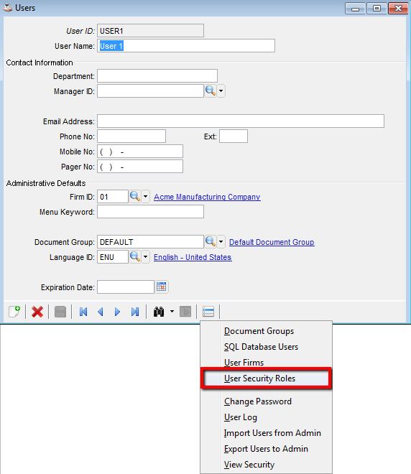Click the red X delete record icon
The height and width of the screenshot is (474, 411).
point(37,312)
